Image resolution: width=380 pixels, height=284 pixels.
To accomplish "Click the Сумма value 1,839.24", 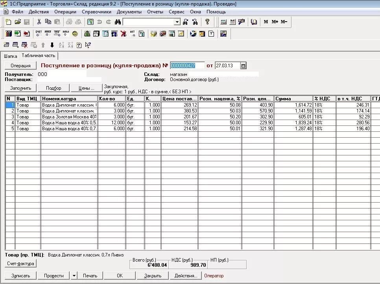I will [293, 123].
